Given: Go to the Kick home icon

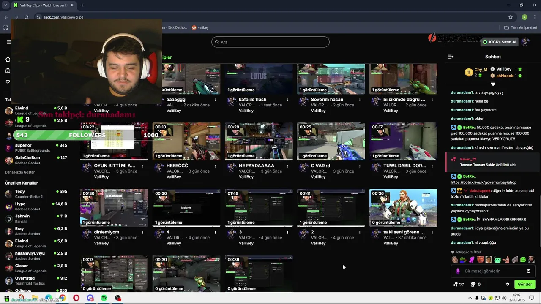Looking at the screenshot, I should pyautogui.click(x=8, y=59).
